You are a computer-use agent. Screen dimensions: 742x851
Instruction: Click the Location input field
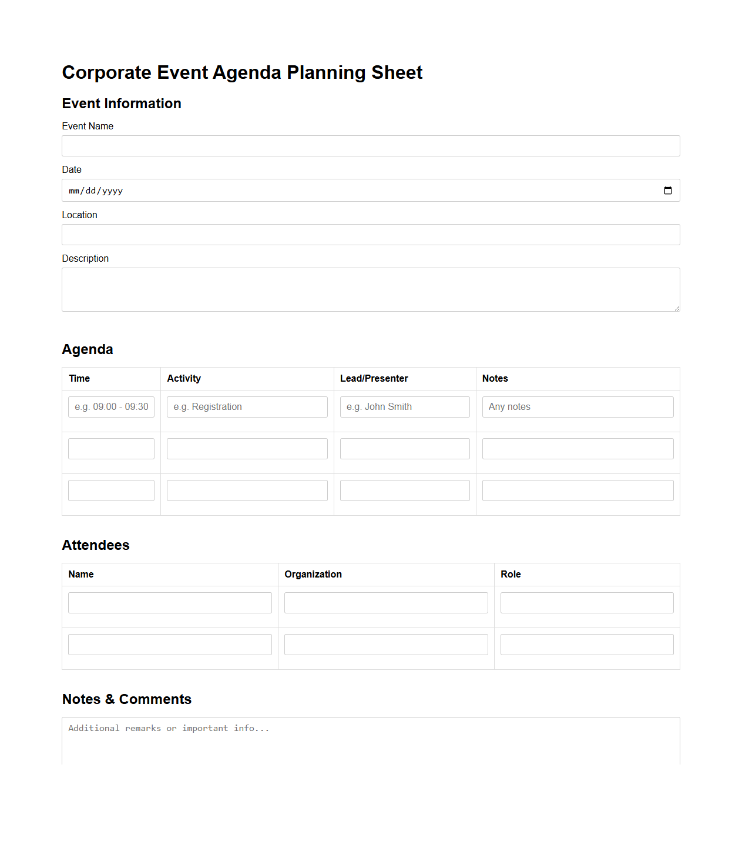pyautogui.click(x=371, y=234)
